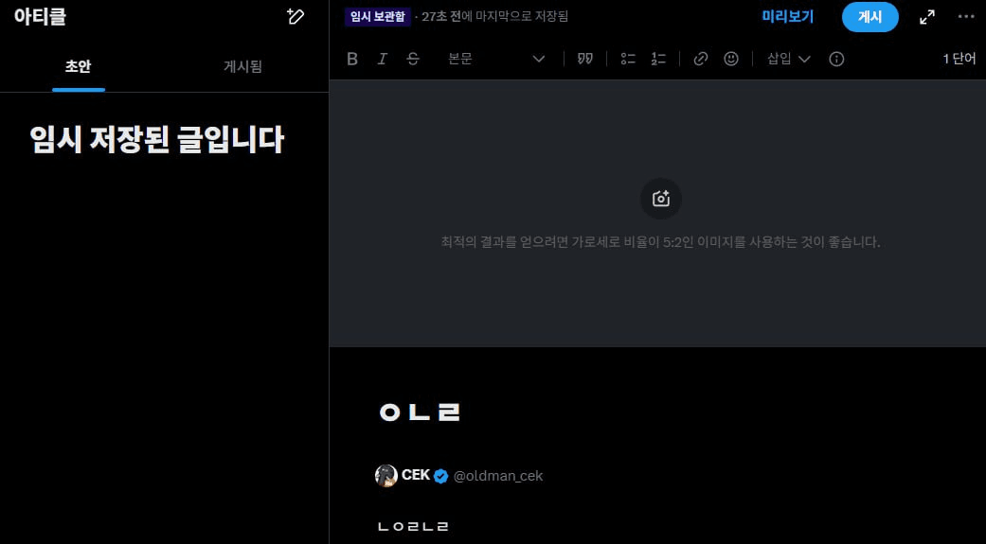The height and width of the screenshot is (544, 986).
Task: Add a cover image using camera icon
Action: coord(661,199)
